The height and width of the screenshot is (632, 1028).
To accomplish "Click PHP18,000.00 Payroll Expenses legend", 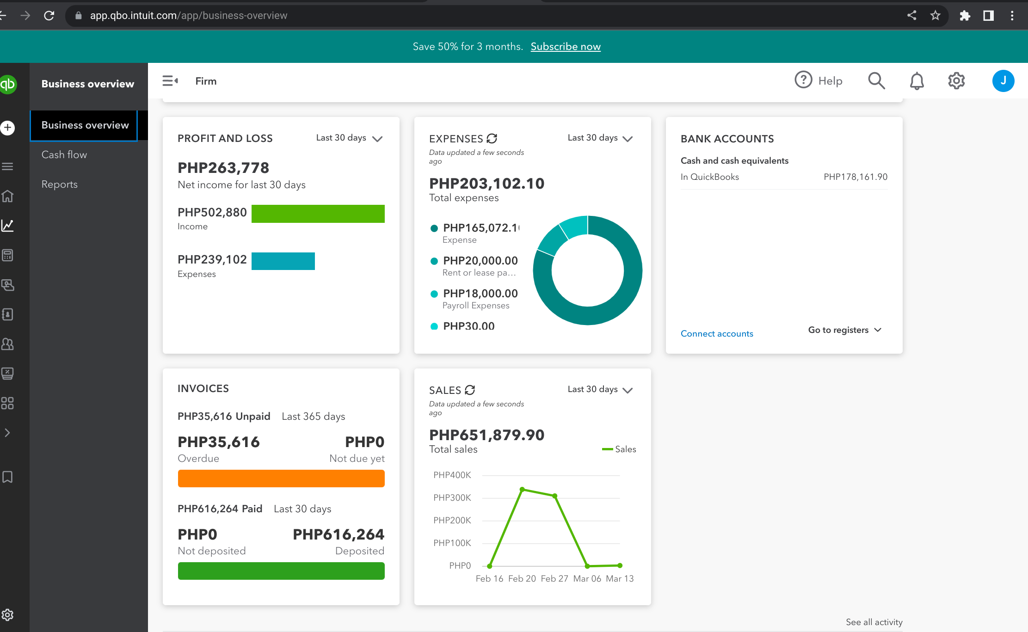I will [474, 299].
